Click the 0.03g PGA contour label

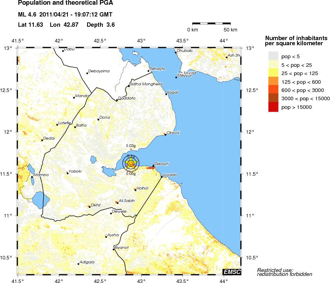click(x=131, y=146)
